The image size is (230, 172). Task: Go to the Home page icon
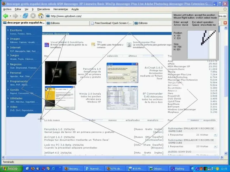[41, 16]
